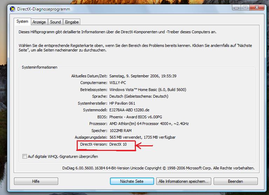This screenshot has height=195, width=269.
Task: Click the 'Sprache:' label
Action: [100, 96]
